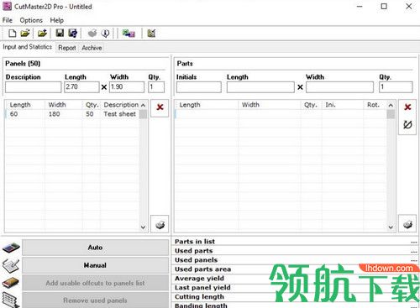Click the greyed print toolbar icon
The height and width of the screenshot is (308, 420).
point(92,34)
